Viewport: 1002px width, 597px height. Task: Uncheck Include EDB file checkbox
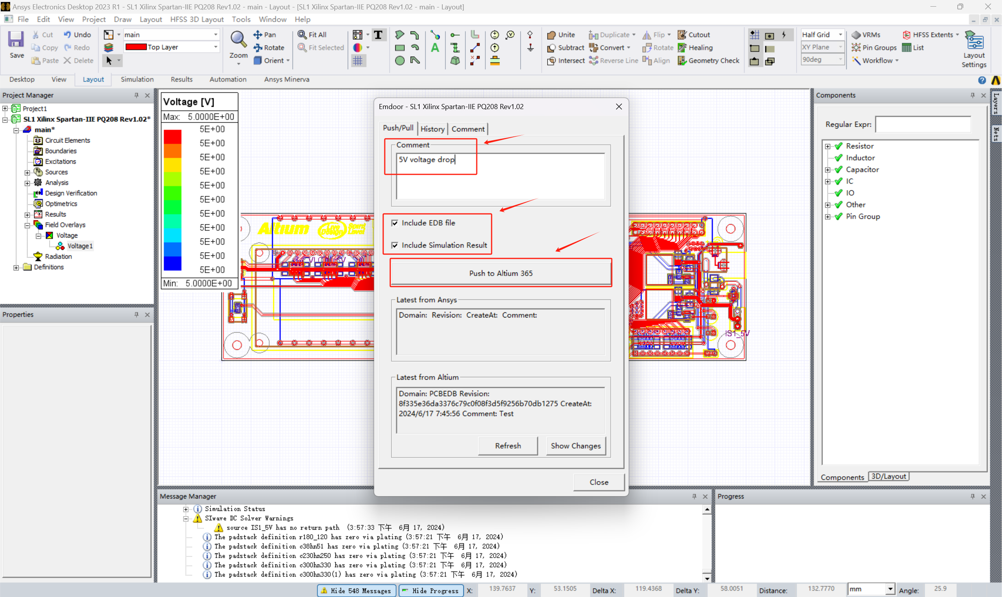click(x=395, y=223)
